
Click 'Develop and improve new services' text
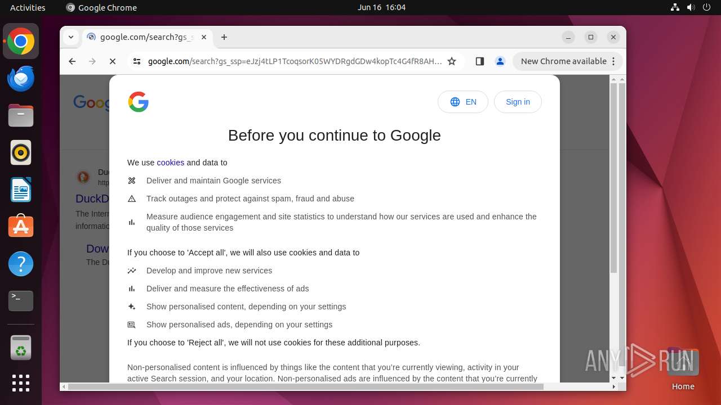coord(209,271)
